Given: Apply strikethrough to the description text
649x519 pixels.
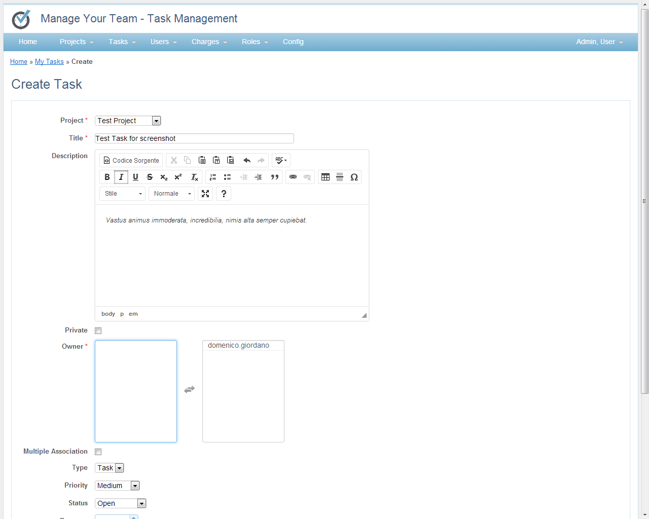Looking at the screenshot, I should (150, 177).
